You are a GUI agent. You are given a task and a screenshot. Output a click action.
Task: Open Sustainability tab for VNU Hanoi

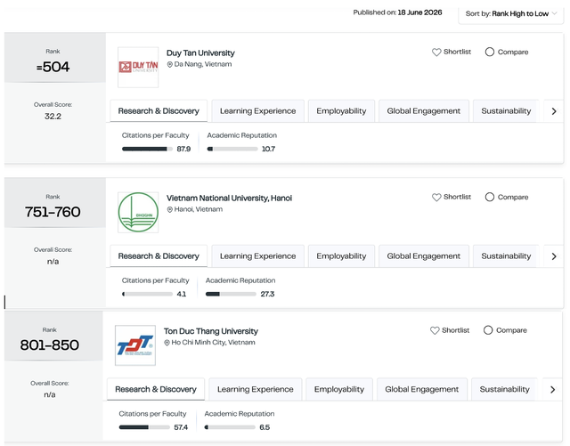click(506, 256)
